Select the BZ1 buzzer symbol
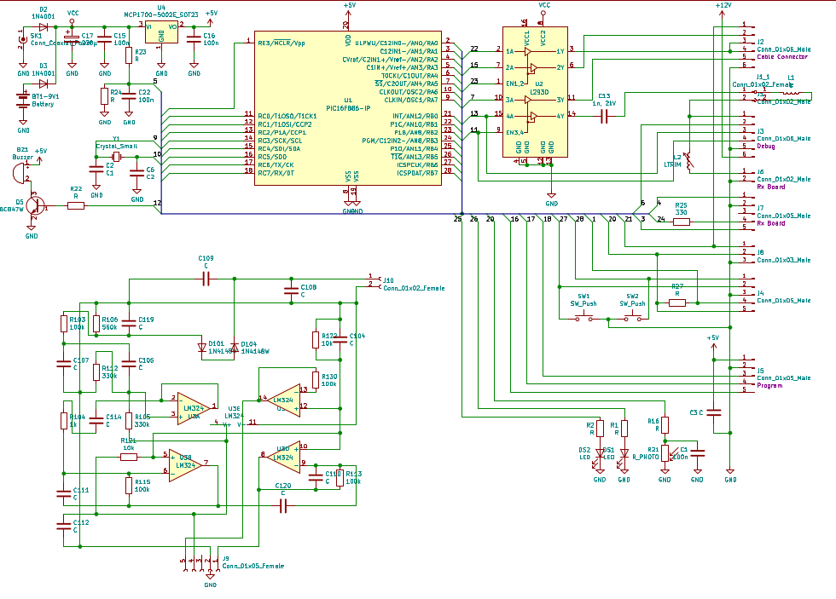The image size is (836, 599). point(19,174)
